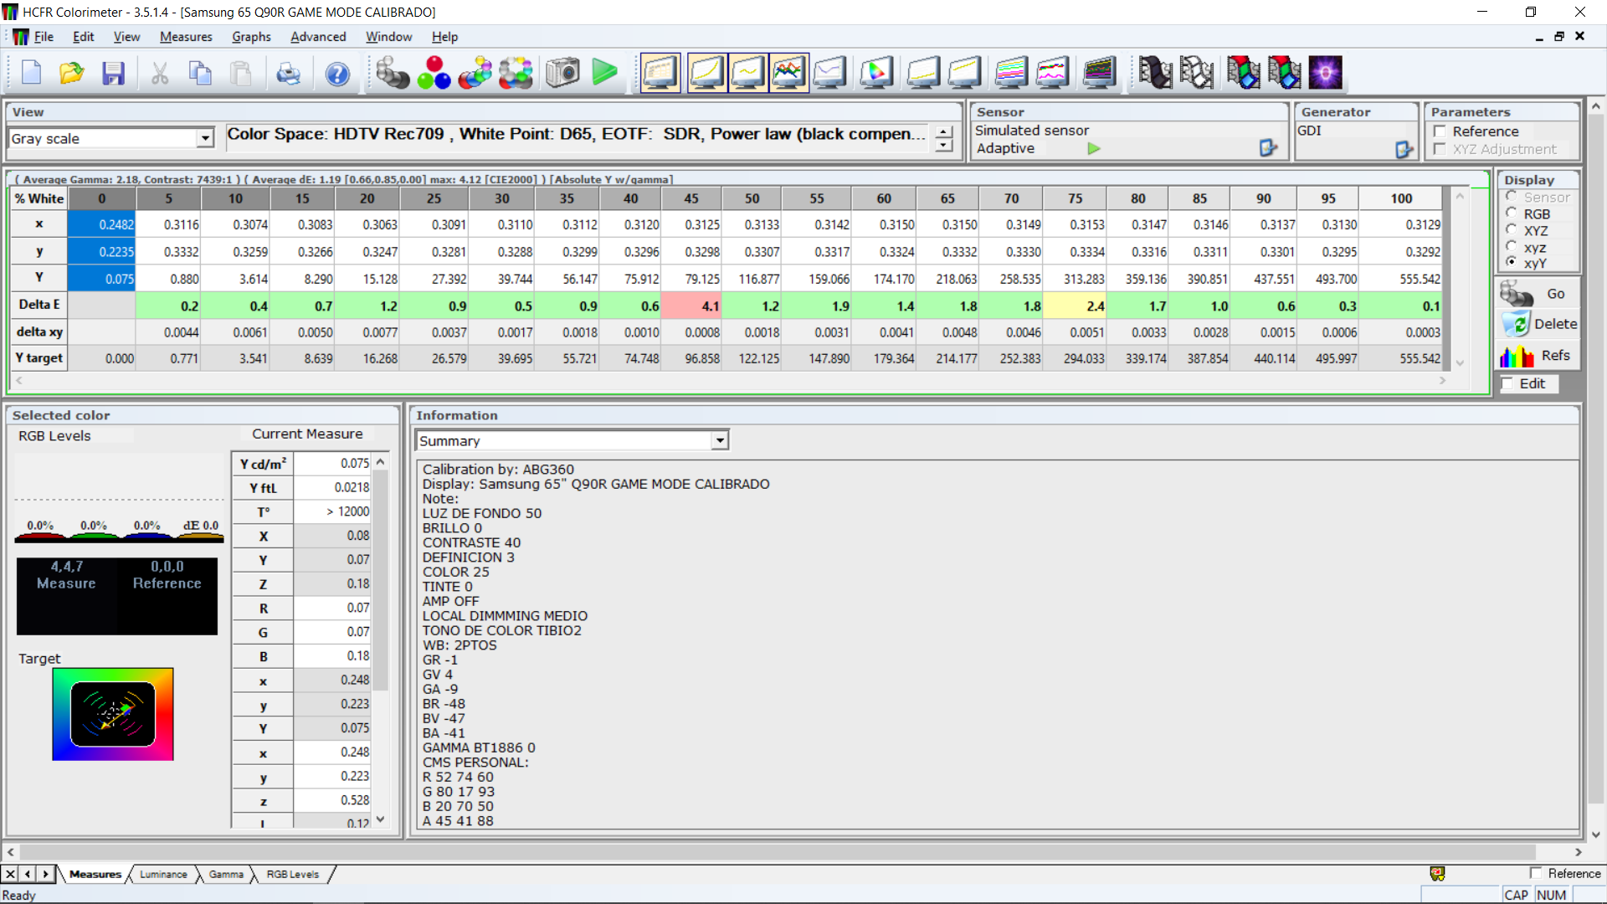Click the camera toolbar icon
This screenshot has height=904, width=1607.
[x=562, y=74]
